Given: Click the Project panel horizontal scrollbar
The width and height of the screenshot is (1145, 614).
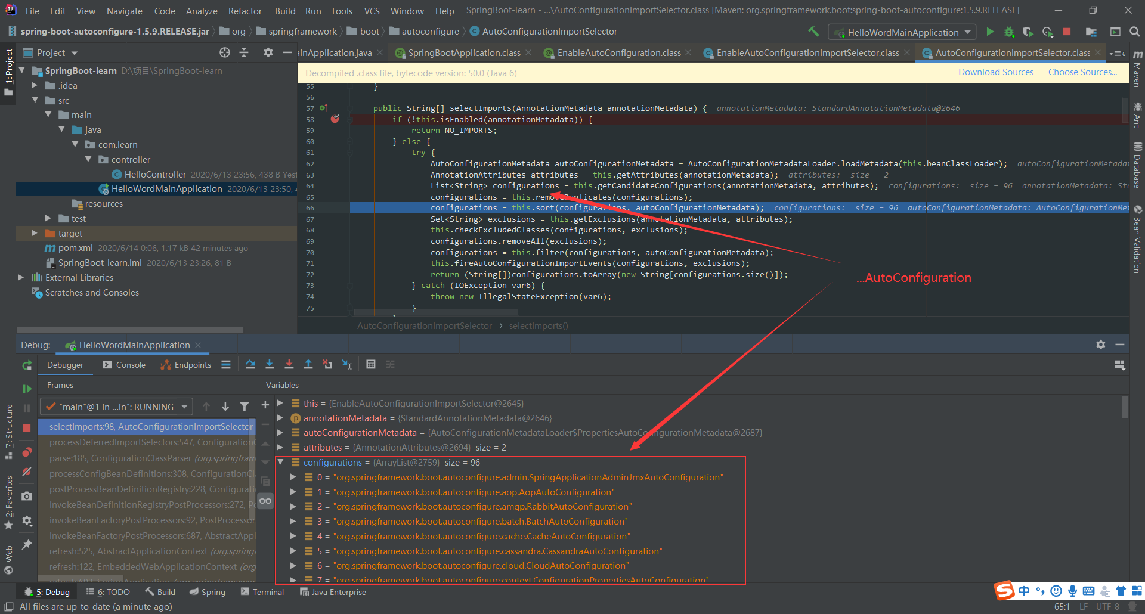Looking at the screenshot, I should [130, 329].
